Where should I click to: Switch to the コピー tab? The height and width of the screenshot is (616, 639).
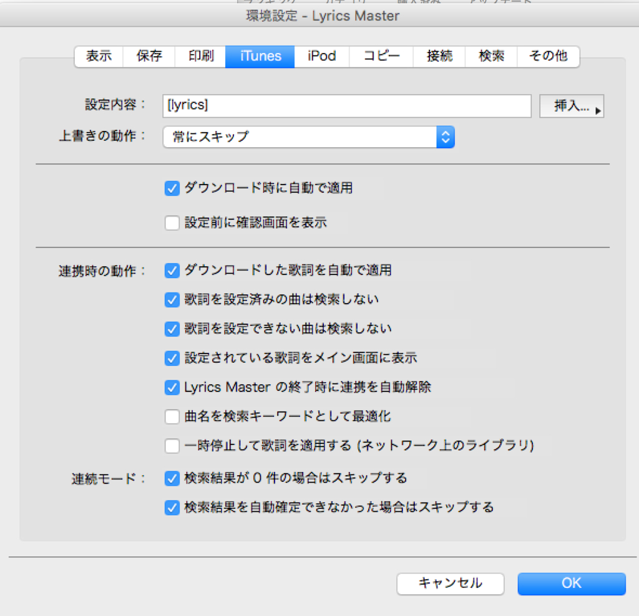coord(381,56)
